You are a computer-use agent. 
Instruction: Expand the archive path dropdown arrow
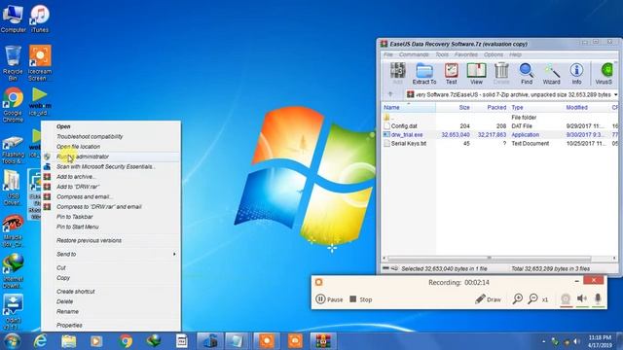coord(615,95)
